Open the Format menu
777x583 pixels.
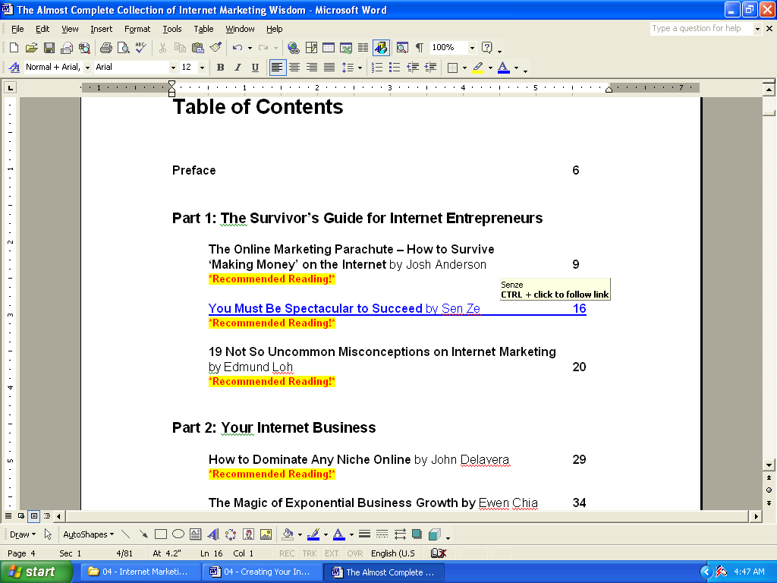(137, 29)
